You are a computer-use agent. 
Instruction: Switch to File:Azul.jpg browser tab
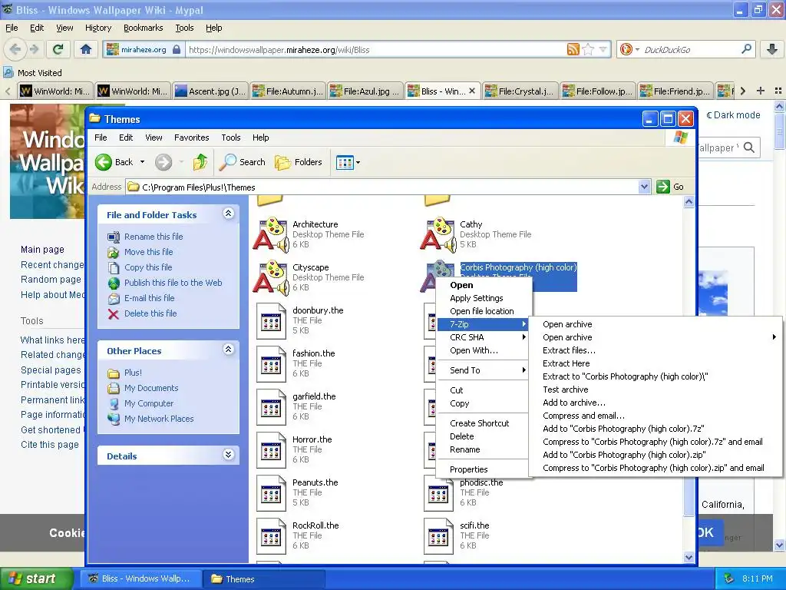365,91
